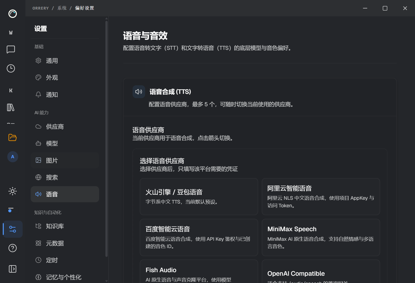
Task: Click the cloud icon beside 供应商
Action: pos(38,127)
